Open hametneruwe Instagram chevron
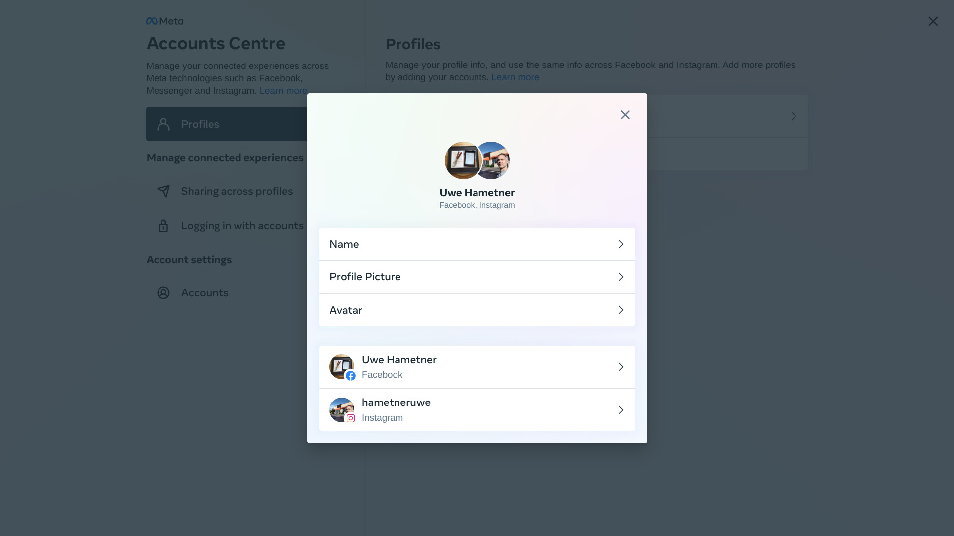The height and width of the screenshot is (536, 954). click(621, 410)
